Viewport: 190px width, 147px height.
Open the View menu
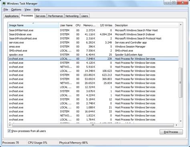28,10
